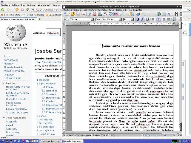Click the Back arrow in Iceweasel
This screenshot has width=191, height=143.
(x=3, y=10)
